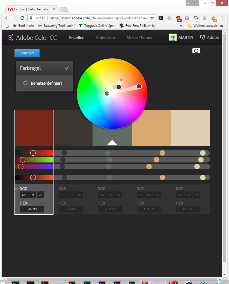The height and width of the screenshot is (284, 229).
Task: Click the Martin user avatar picture
Action: pos(173,37)
